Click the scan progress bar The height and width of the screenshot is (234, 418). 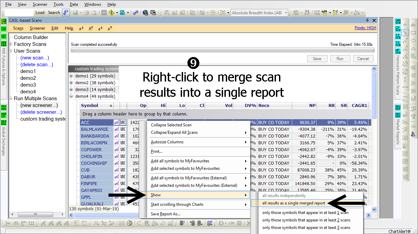tap(222, 50)
